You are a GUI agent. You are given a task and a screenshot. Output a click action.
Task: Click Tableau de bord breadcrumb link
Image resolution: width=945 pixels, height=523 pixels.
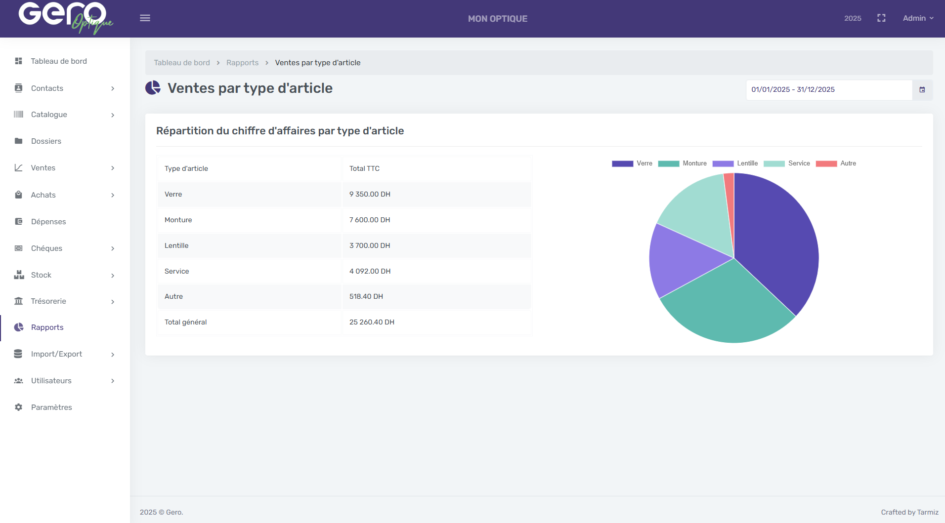pos(181,63)
